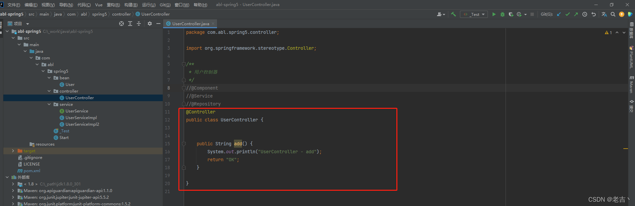Click the Profiler run icon
The image size is (635, 206).
click(x=519, y=14)
